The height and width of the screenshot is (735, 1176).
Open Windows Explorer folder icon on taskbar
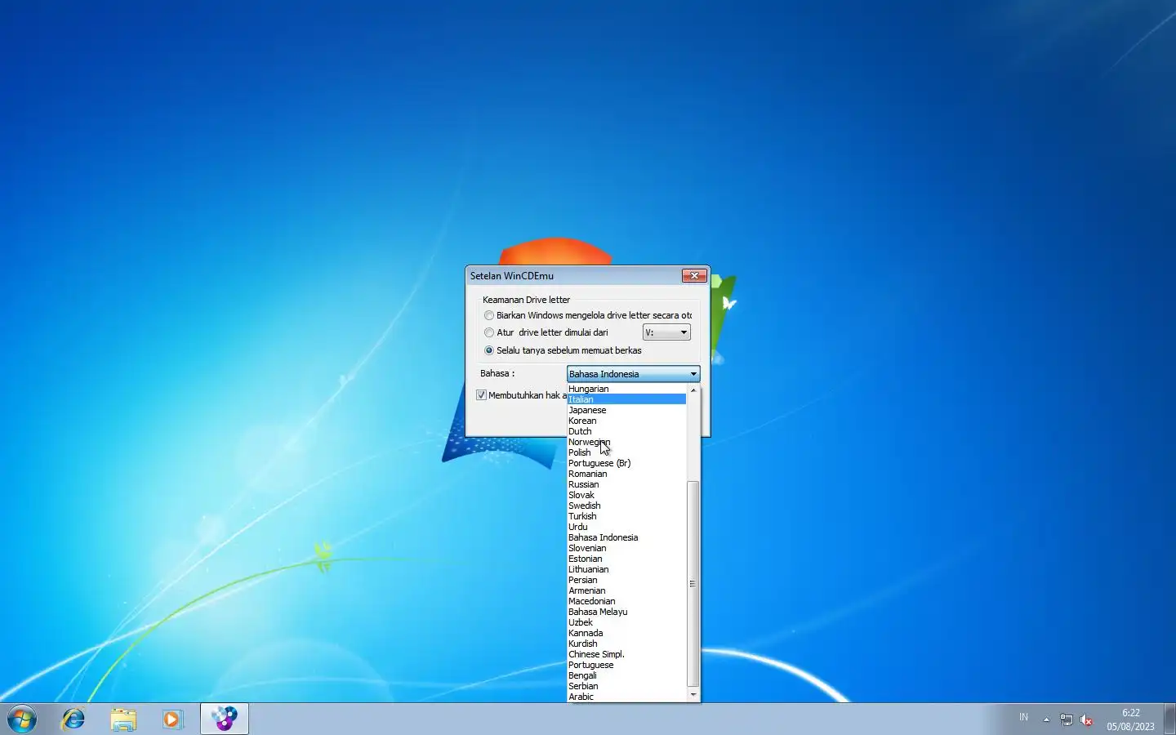click(123, 719)
